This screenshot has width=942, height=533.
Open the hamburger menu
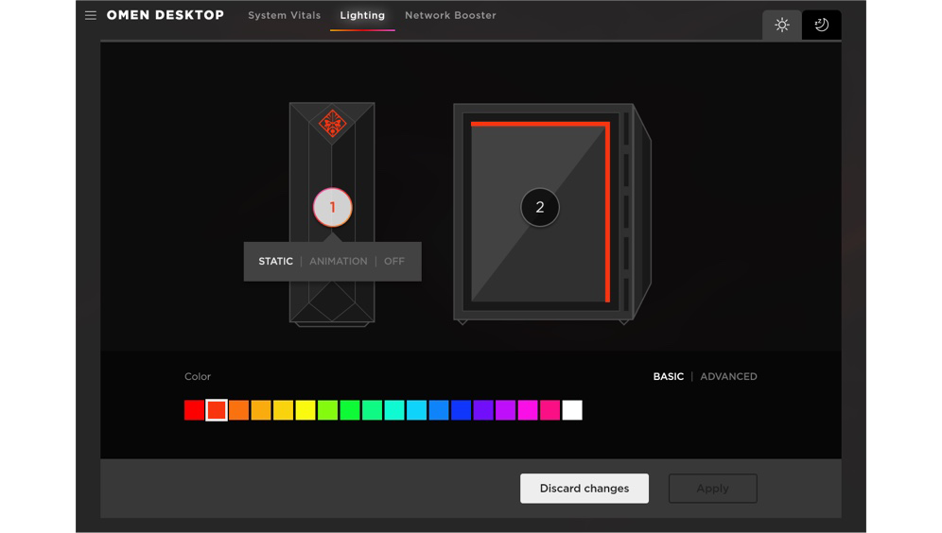(x=90, y=16)
